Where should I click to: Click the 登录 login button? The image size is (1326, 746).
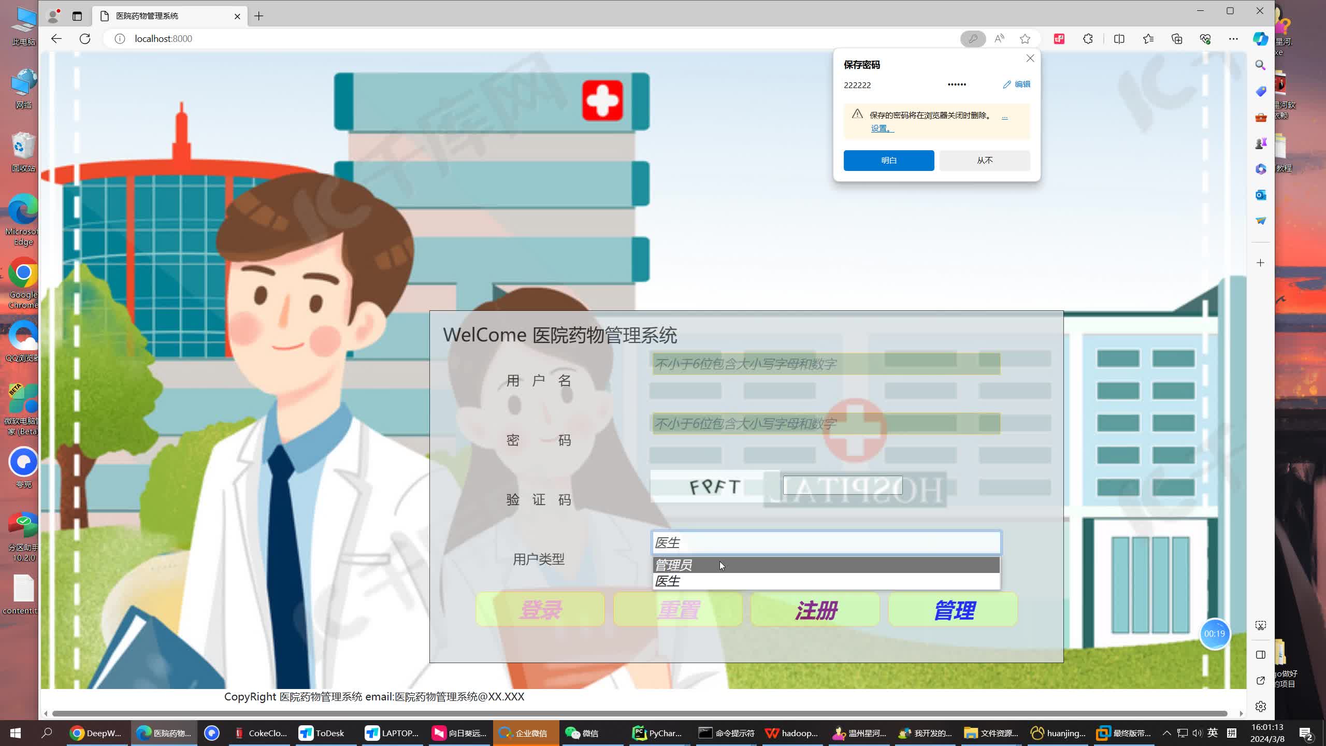540,609
